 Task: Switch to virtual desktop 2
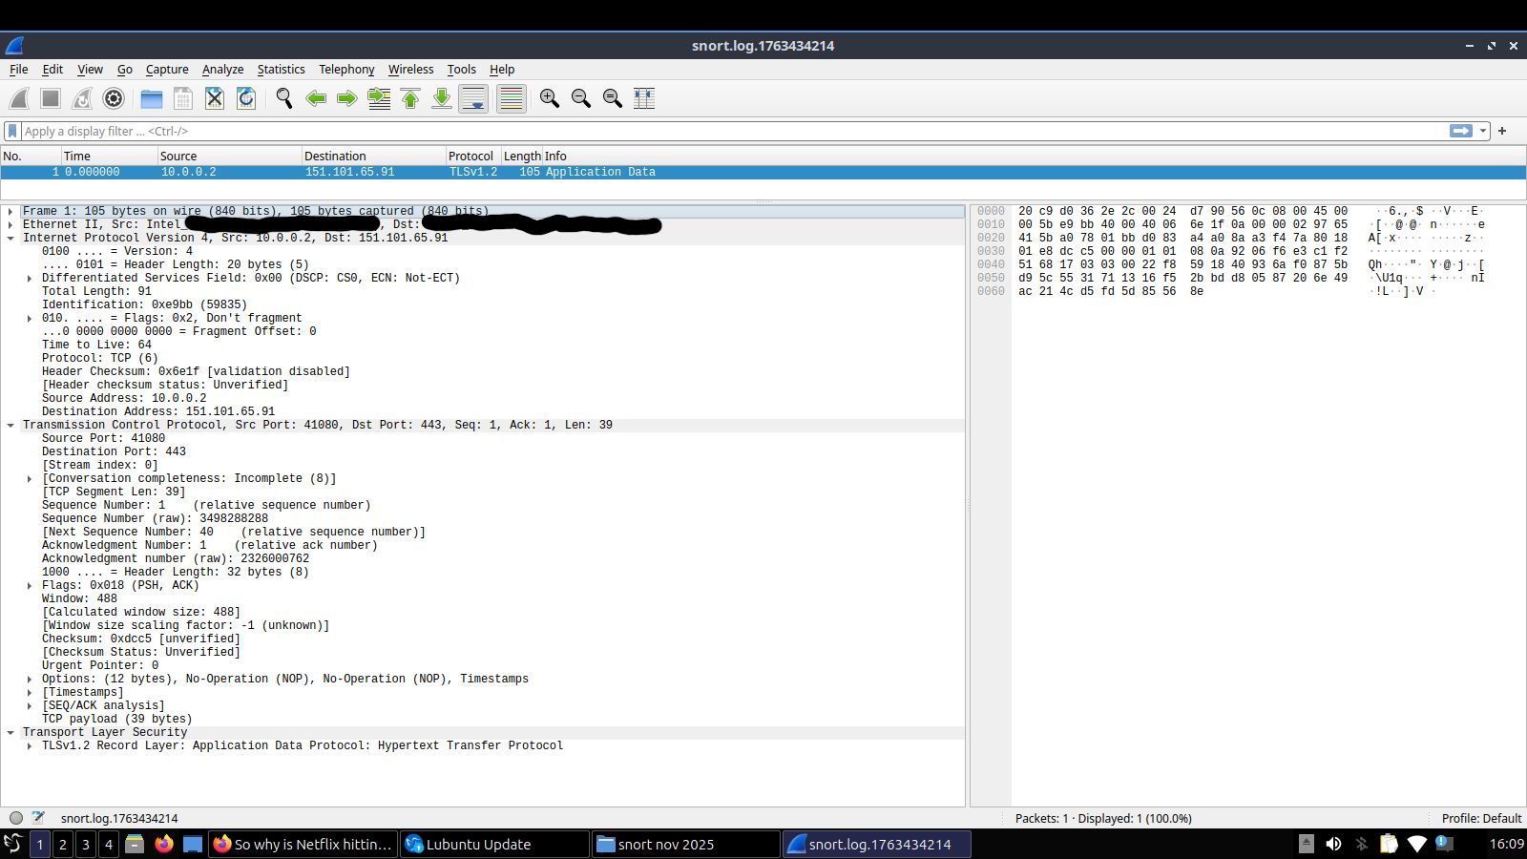pos(63,845)
